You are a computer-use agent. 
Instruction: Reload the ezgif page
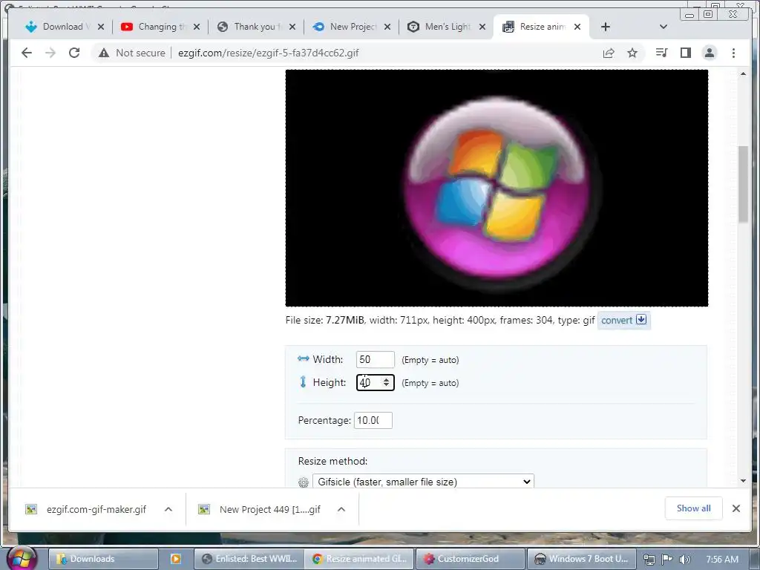pos(74,53)
